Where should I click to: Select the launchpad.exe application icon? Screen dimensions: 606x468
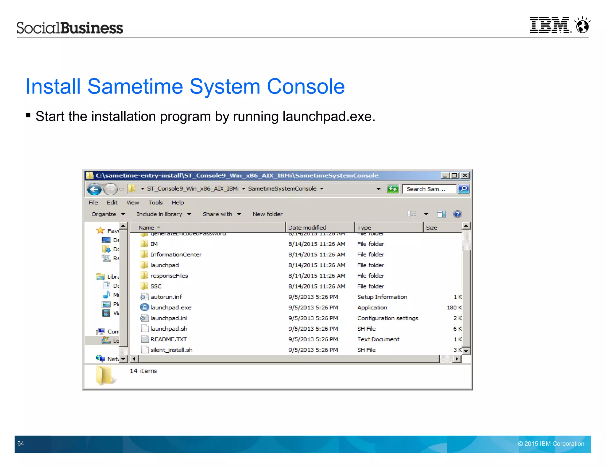pos(144,307)
